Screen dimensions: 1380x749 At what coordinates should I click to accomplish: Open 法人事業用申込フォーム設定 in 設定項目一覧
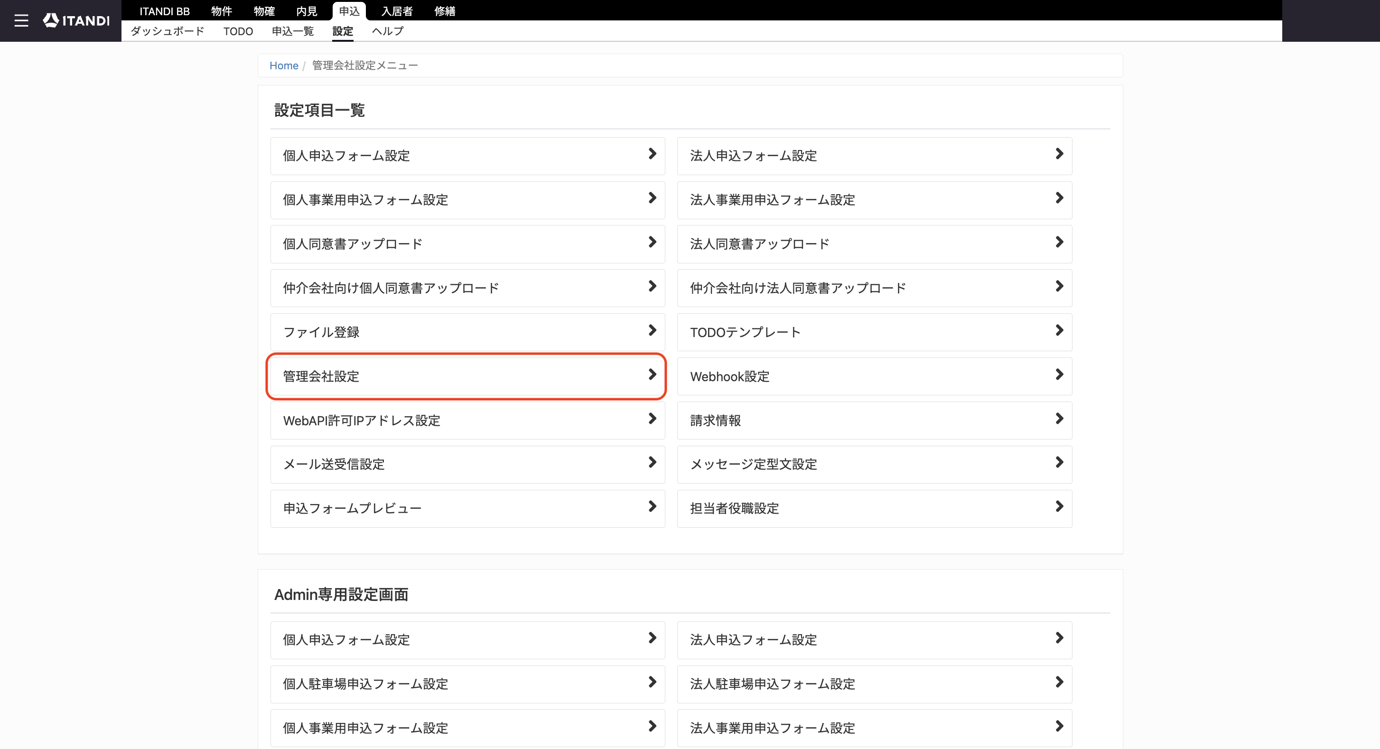tap(874, 200)
